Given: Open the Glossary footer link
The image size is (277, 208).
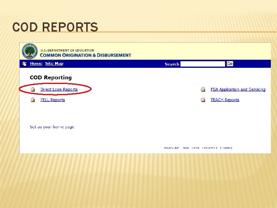Looking at the screenshot, I should pyautogui.click(x=226, y=148).
